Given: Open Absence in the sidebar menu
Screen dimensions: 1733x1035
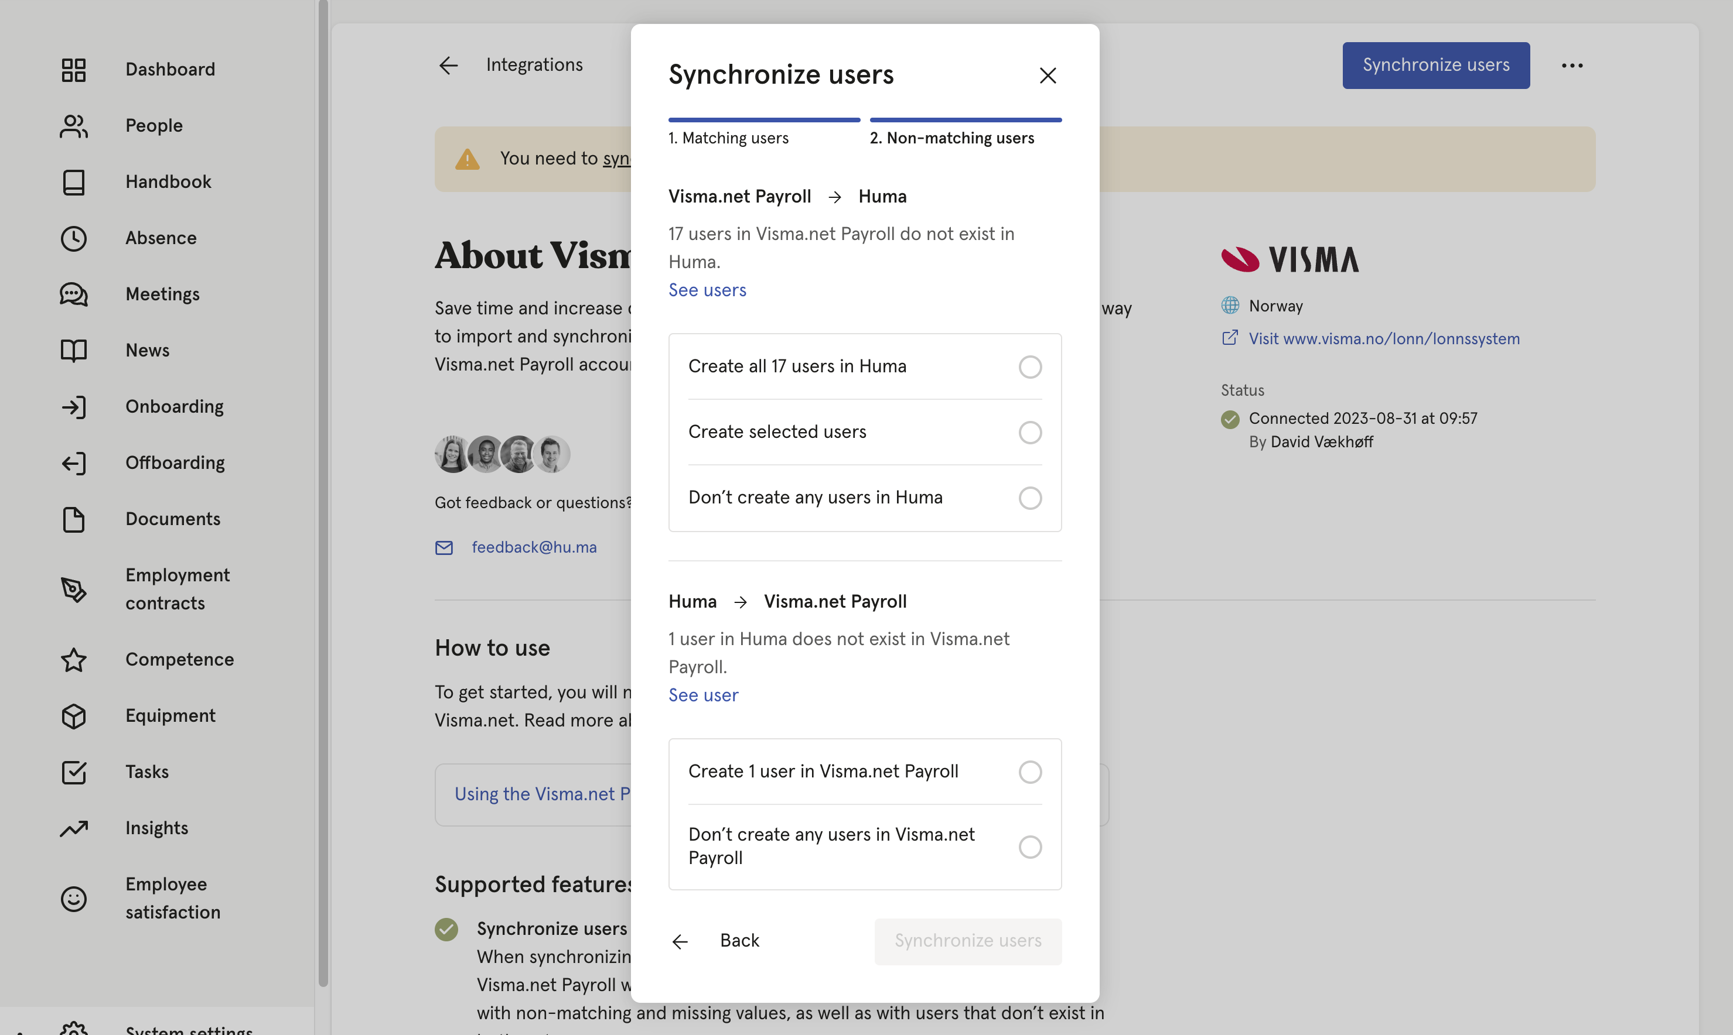Looking at the screenshot, I should tap(161, 238).
